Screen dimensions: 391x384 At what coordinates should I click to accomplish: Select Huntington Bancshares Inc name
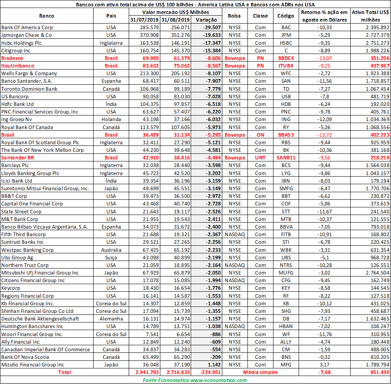[x=32, y=326]
